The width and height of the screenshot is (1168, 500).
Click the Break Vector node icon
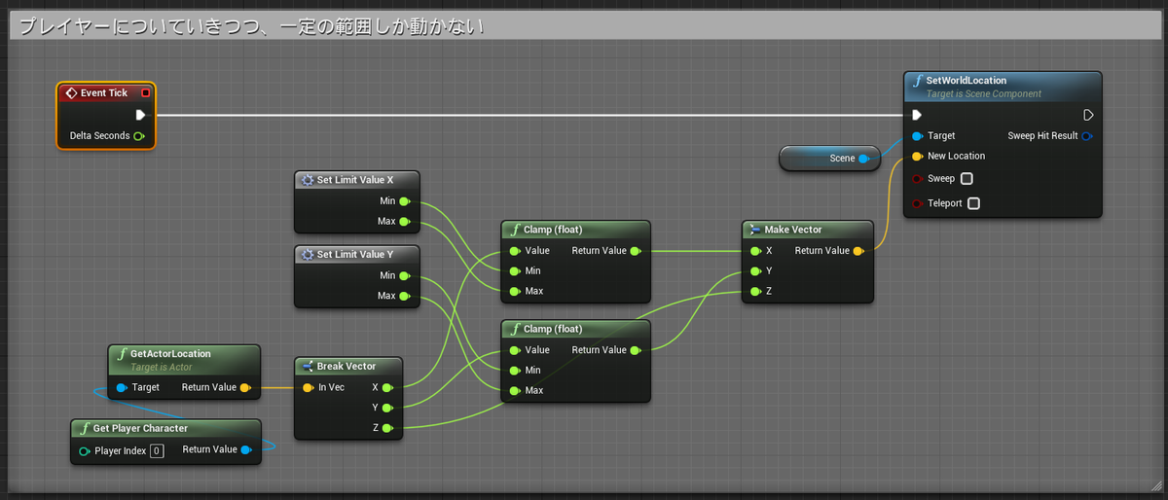[308, 366]
